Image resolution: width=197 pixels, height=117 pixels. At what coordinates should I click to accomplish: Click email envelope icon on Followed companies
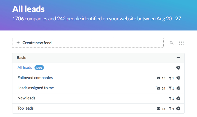(x=159, y=78)
